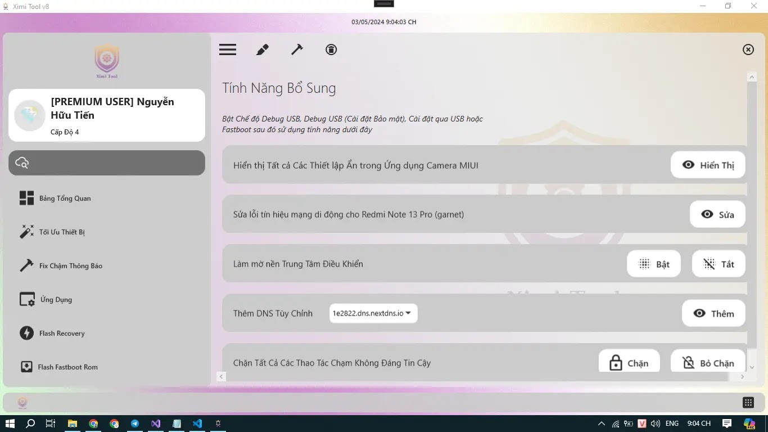768x432 pixels.
Task: Close the panel with the circled X
Action: point(748,49)
